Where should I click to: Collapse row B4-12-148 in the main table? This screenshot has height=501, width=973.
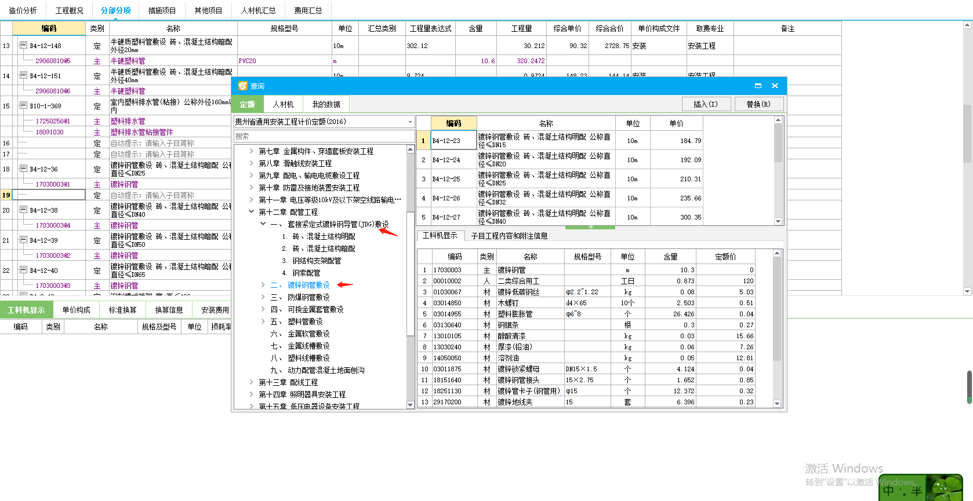click(23, 45)
